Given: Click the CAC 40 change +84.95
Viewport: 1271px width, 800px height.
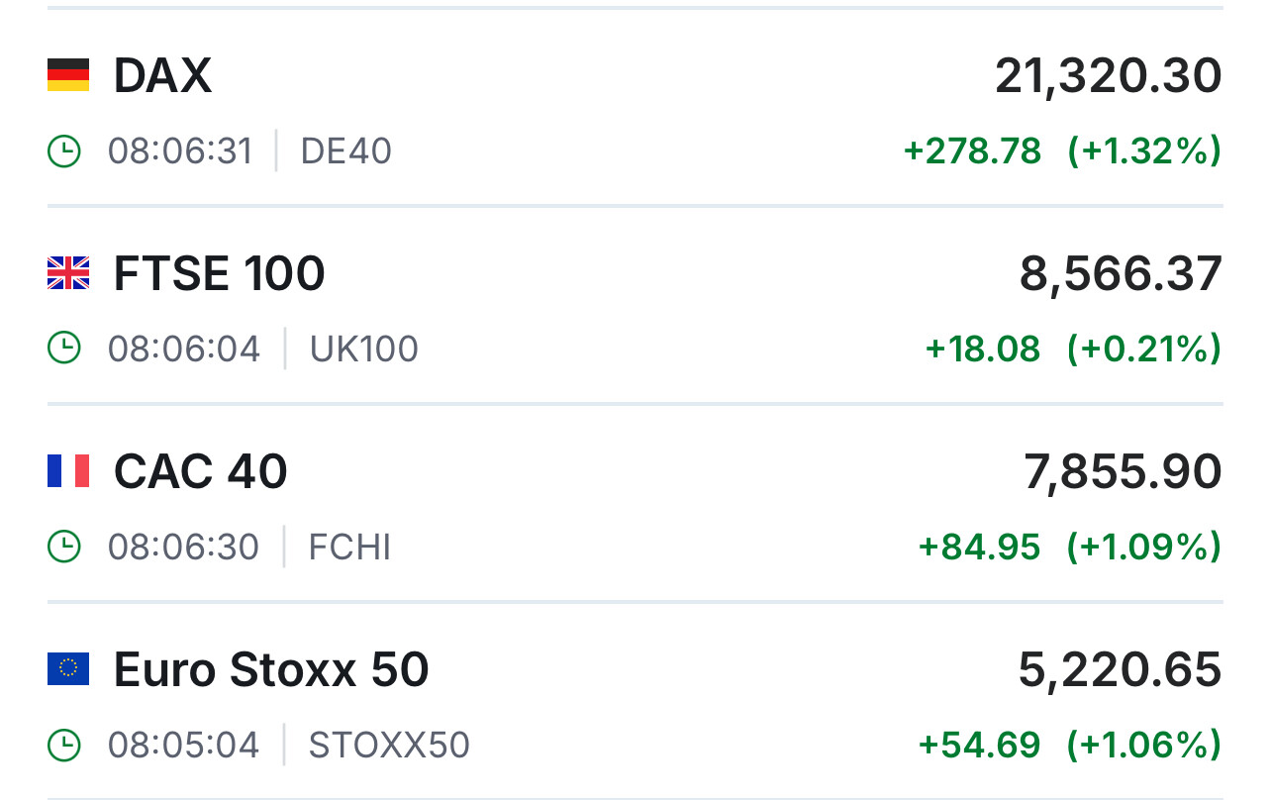Looking at the screenshot, I should click(x=979, y=547).
